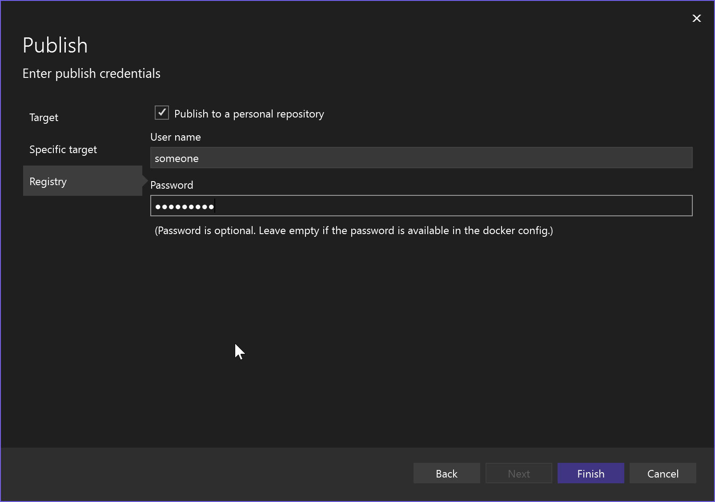Image resolution: width=715 pixels, height=502 pixels.
Task: Click the Password label above its box
Action: [x=172, y=185]
